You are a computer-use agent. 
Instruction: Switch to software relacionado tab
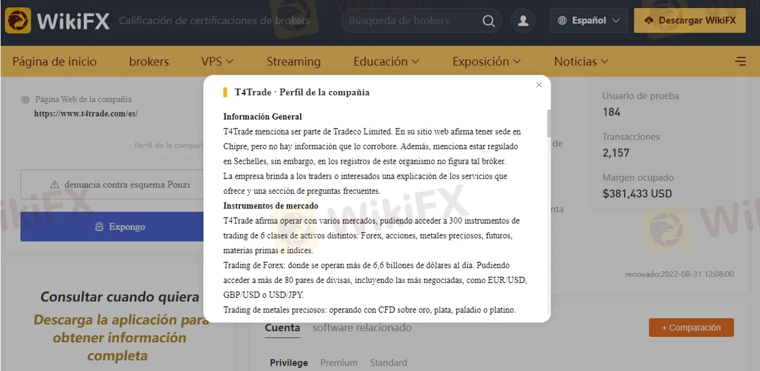click(x=362, y=328)
